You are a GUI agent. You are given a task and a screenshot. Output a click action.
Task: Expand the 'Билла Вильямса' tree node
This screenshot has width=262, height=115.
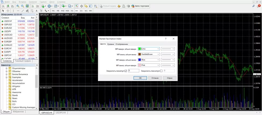(6, 74)
